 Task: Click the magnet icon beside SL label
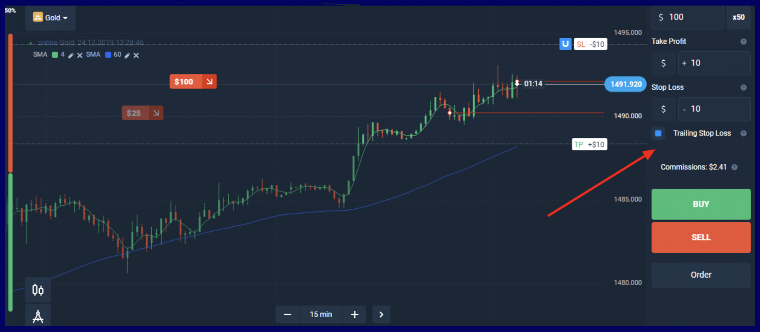point(565,44)
